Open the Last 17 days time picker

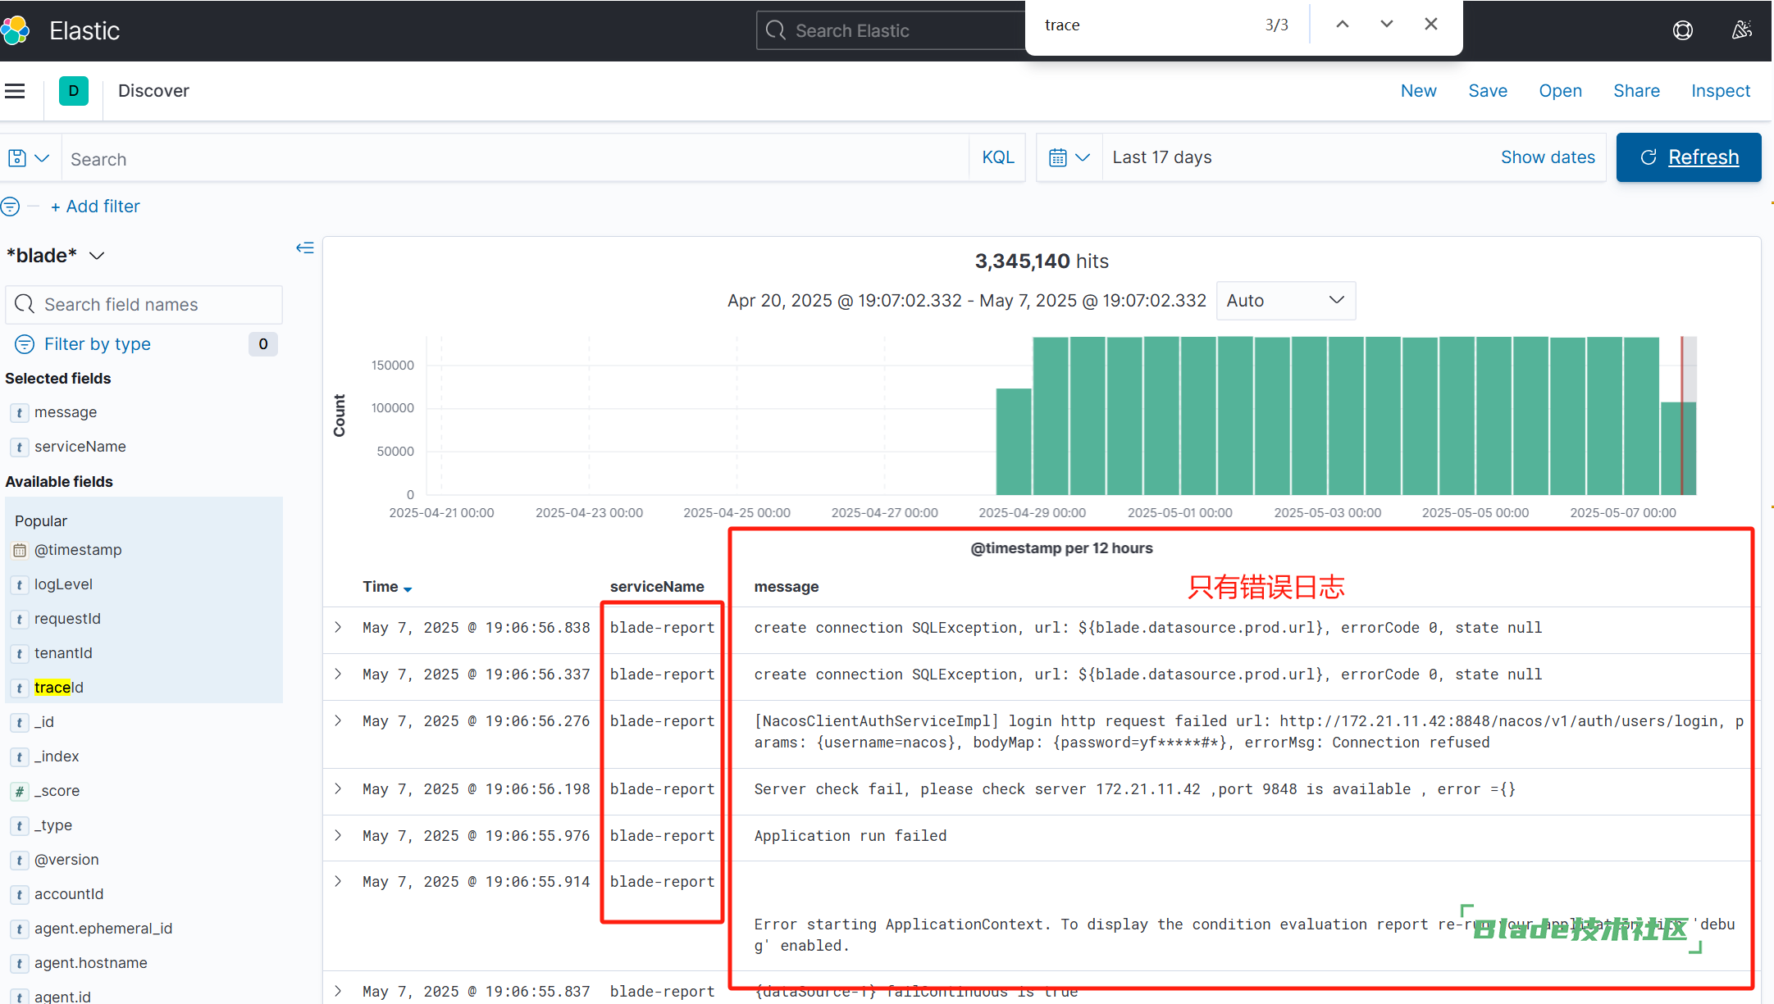point(1162,157)
